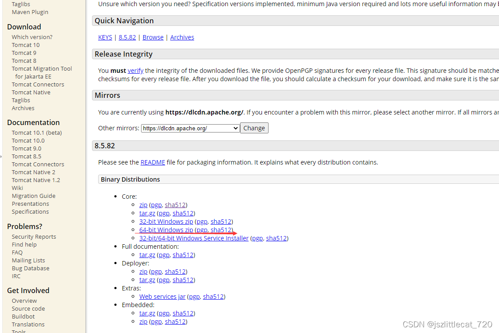Open the Wiki sidebar link

(x=17, y=188)
